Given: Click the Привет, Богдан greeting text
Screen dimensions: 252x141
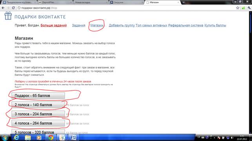Looking at the screenshot, I should pyautogui.click(x=27, y=25).
